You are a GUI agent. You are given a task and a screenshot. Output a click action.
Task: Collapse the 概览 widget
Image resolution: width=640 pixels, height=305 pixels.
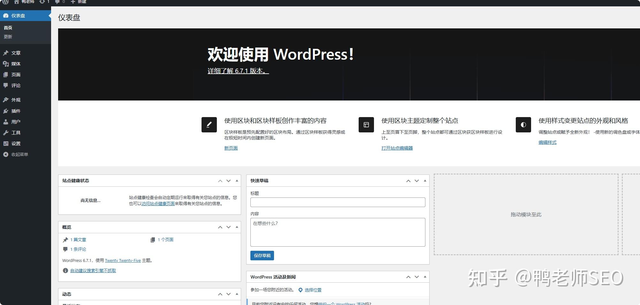[x=237, y=227]
